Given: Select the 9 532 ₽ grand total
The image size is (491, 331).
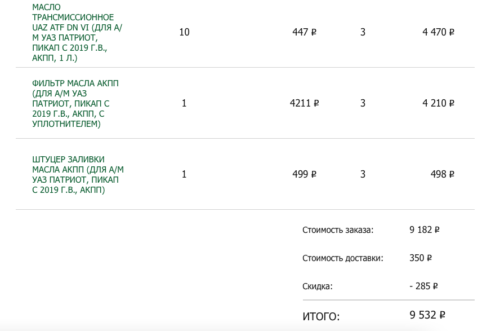Looking at the screenshot, I should coord(427,315).
